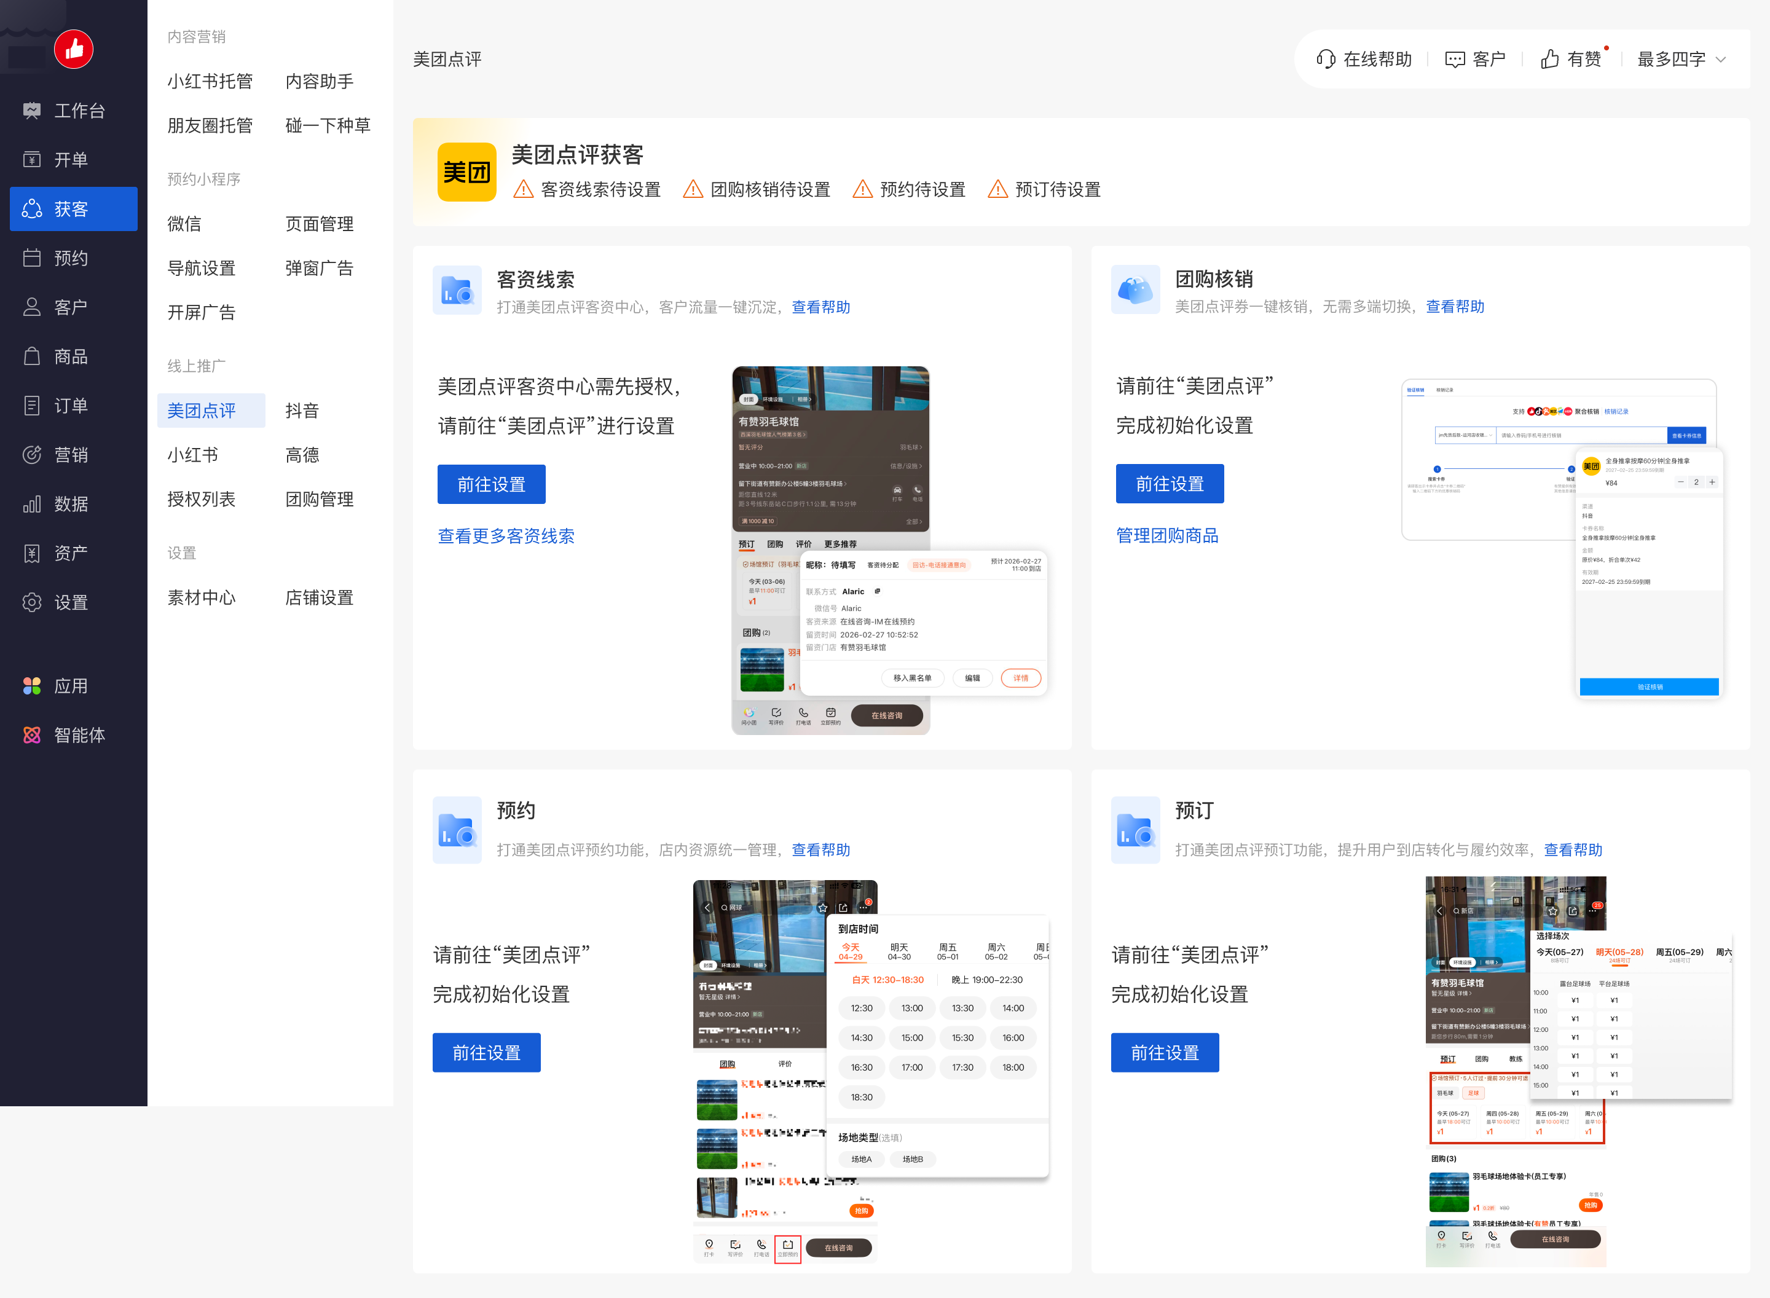Click the 客资线索 folder icon
Viewport: 1770px width, 1298px height.
pyautogui.click(x=457, y=290)
